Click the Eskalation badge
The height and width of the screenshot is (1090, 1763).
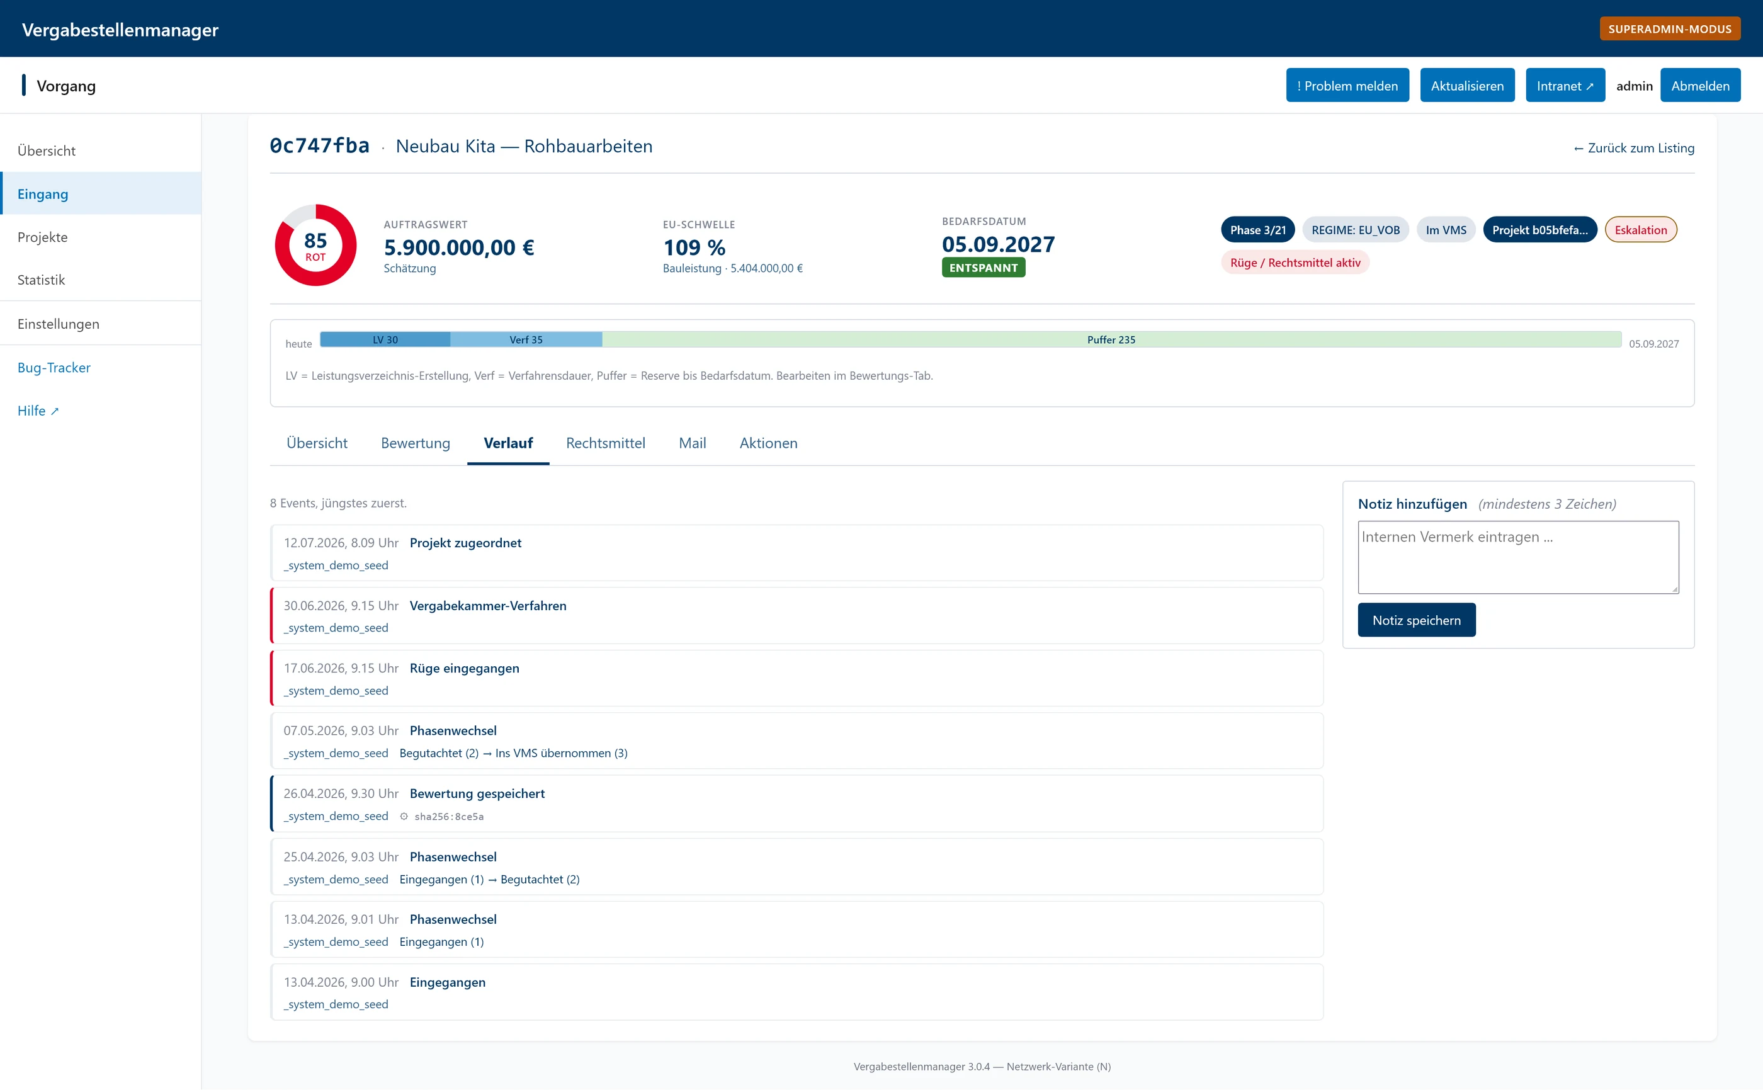pyautogui.click(x=1640, y=229)
